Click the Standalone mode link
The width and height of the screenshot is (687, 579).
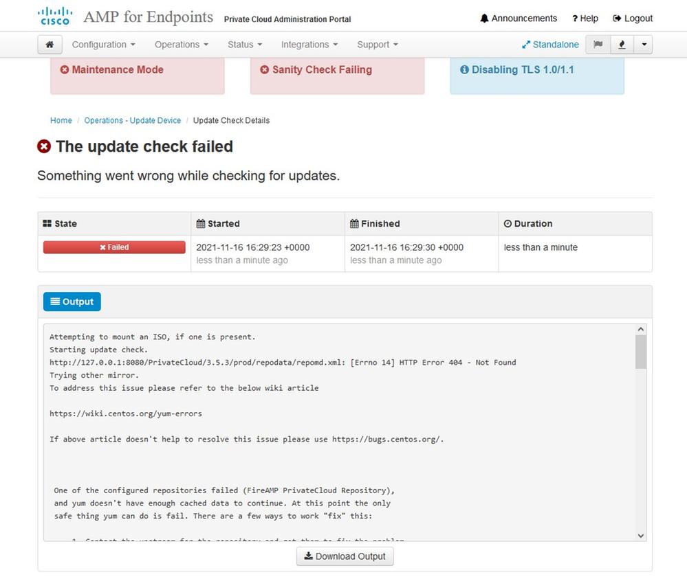click(x=550, y=45)
